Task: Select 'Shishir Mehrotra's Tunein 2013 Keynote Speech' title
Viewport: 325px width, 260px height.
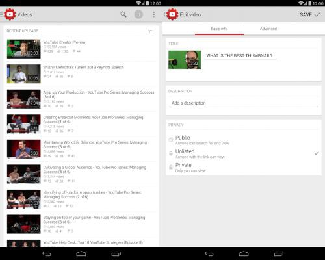Action: (x=83, y=67)
